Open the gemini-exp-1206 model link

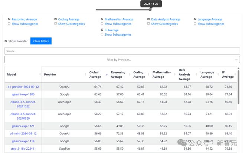pyautogui.click(x=23, y=94)
